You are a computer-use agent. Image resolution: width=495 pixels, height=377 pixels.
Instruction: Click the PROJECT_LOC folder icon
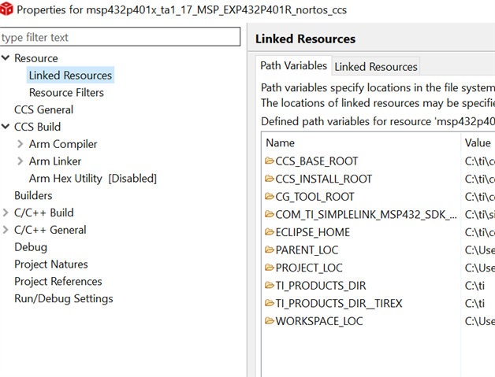270,268
